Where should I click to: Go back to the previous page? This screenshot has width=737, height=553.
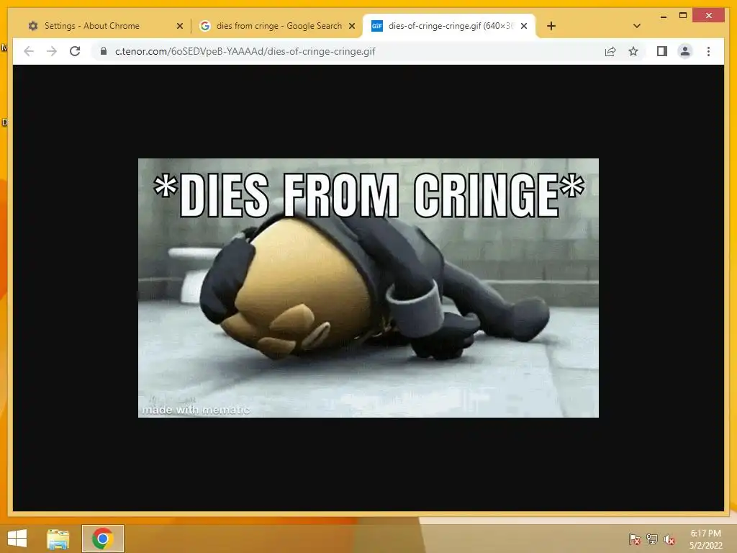tap(29, 51)
